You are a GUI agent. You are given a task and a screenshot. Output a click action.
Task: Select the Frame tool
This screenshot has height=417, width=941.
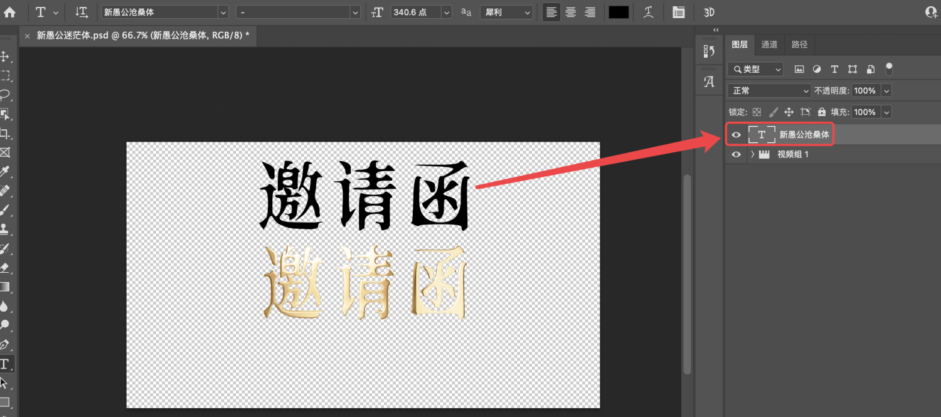click(x=5, y=152)
